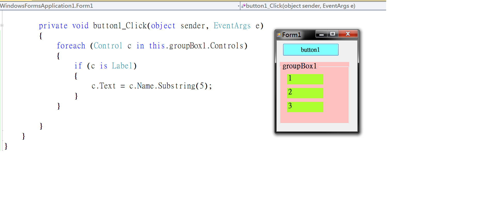Click the 'Control' type name in code
This screenshot has height=204, width=484.
(x=108, y=46)
